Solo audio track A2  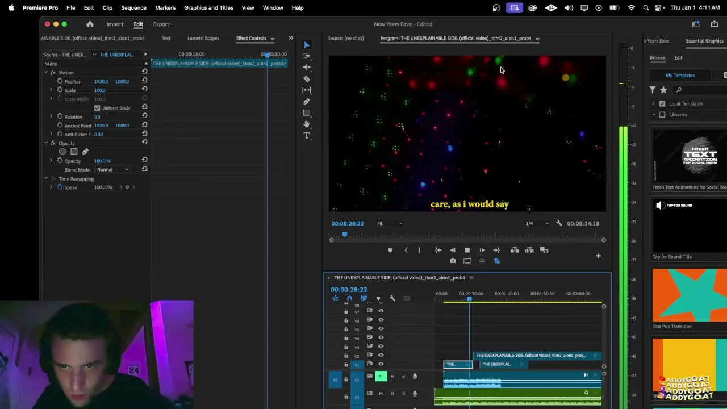[x=403, y=393]
